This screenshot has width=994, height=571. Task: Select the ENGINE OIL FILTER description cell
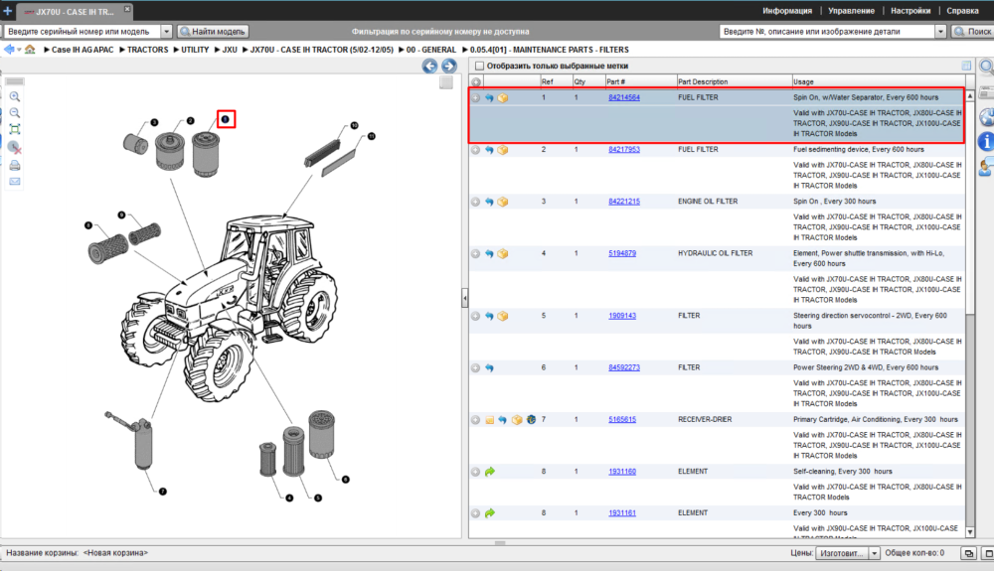708,202
